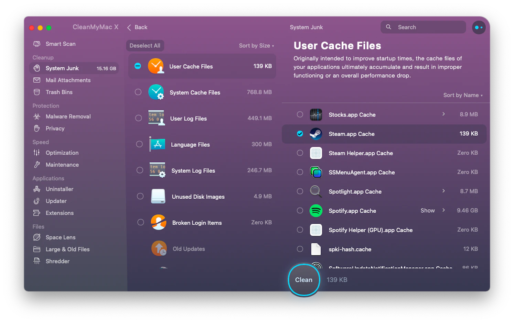
Task: Check the spki-hash.cache checkbox
Action: [300, 249]
